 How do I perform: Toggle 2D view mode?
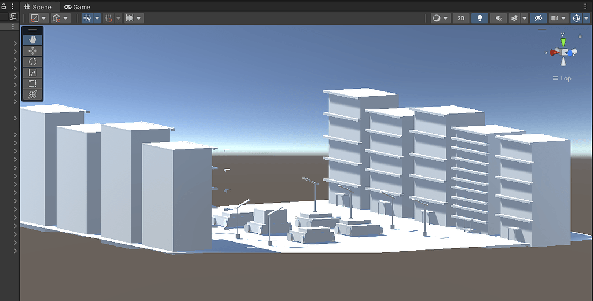461,18
